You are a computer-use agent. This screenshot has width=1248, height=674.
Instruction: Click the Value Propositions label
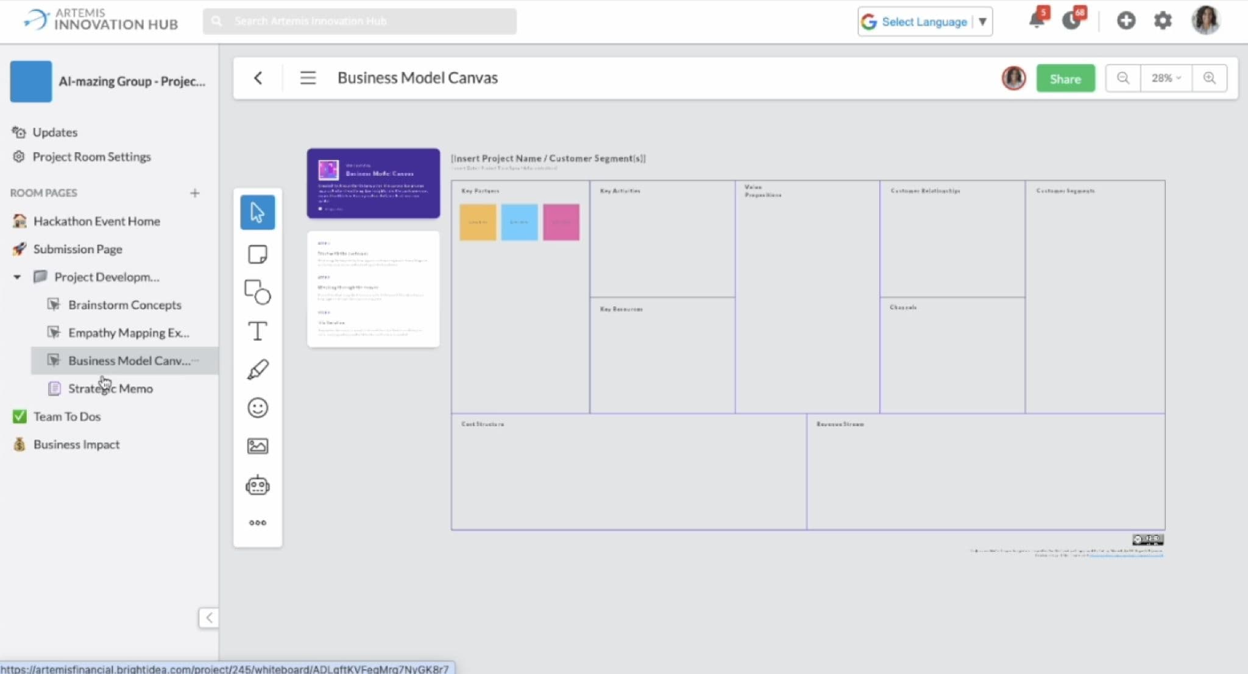click(x=763, y=191)
